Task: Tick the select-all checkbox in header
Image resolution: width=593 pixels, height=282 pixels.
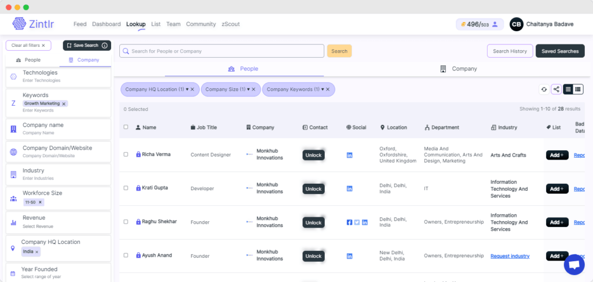Action: pyautogui.click(x=126, y=127)
